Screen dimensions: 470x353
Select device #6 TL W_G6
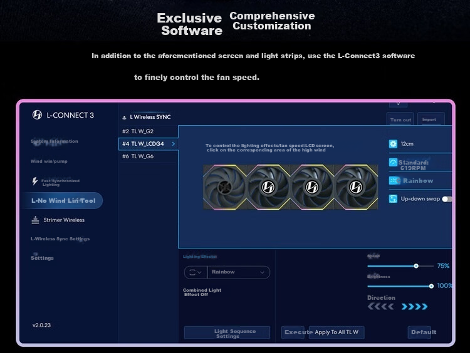pyautogui.click(x=148, y=156)
